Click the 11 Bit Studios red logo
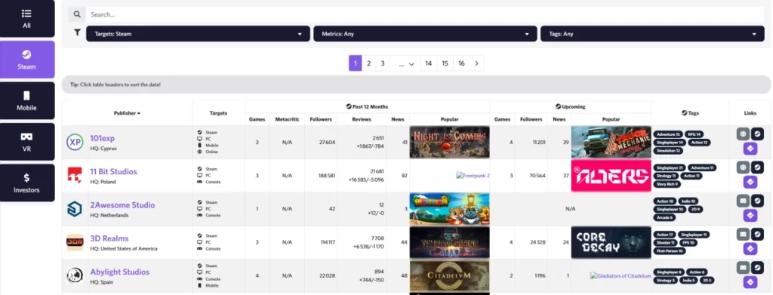The image size is (773, 295). tap(75, 175)
